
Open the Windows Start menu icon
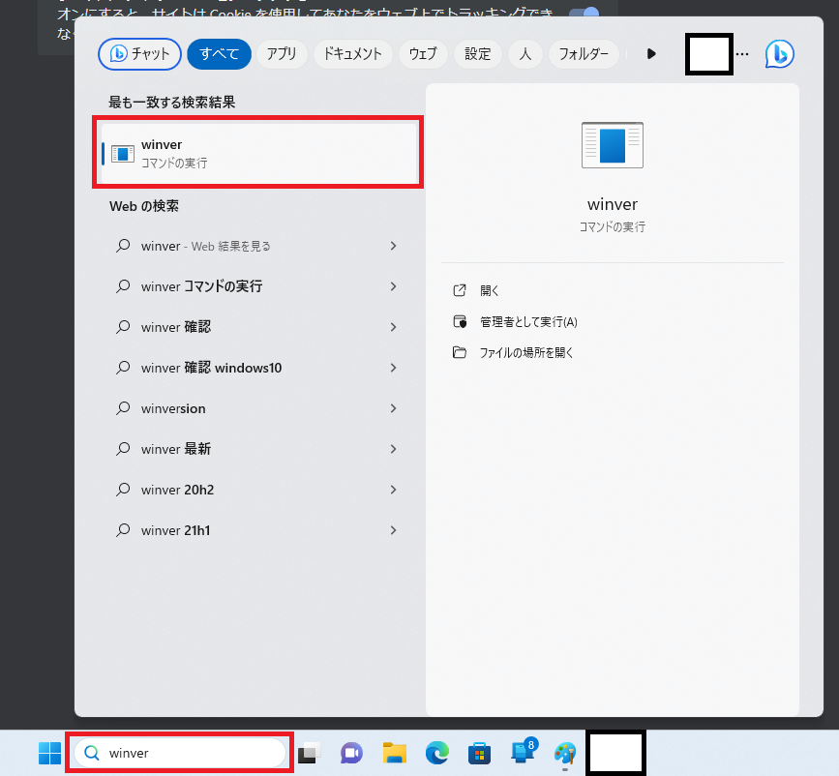(x=49, y=753)
